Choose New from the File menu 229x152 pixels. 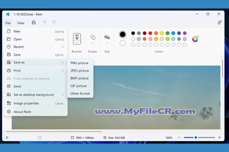click(36, 31)
